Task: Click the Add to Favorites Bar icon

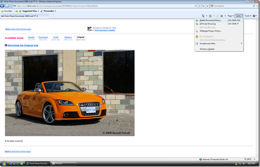Action: (17, 11)
